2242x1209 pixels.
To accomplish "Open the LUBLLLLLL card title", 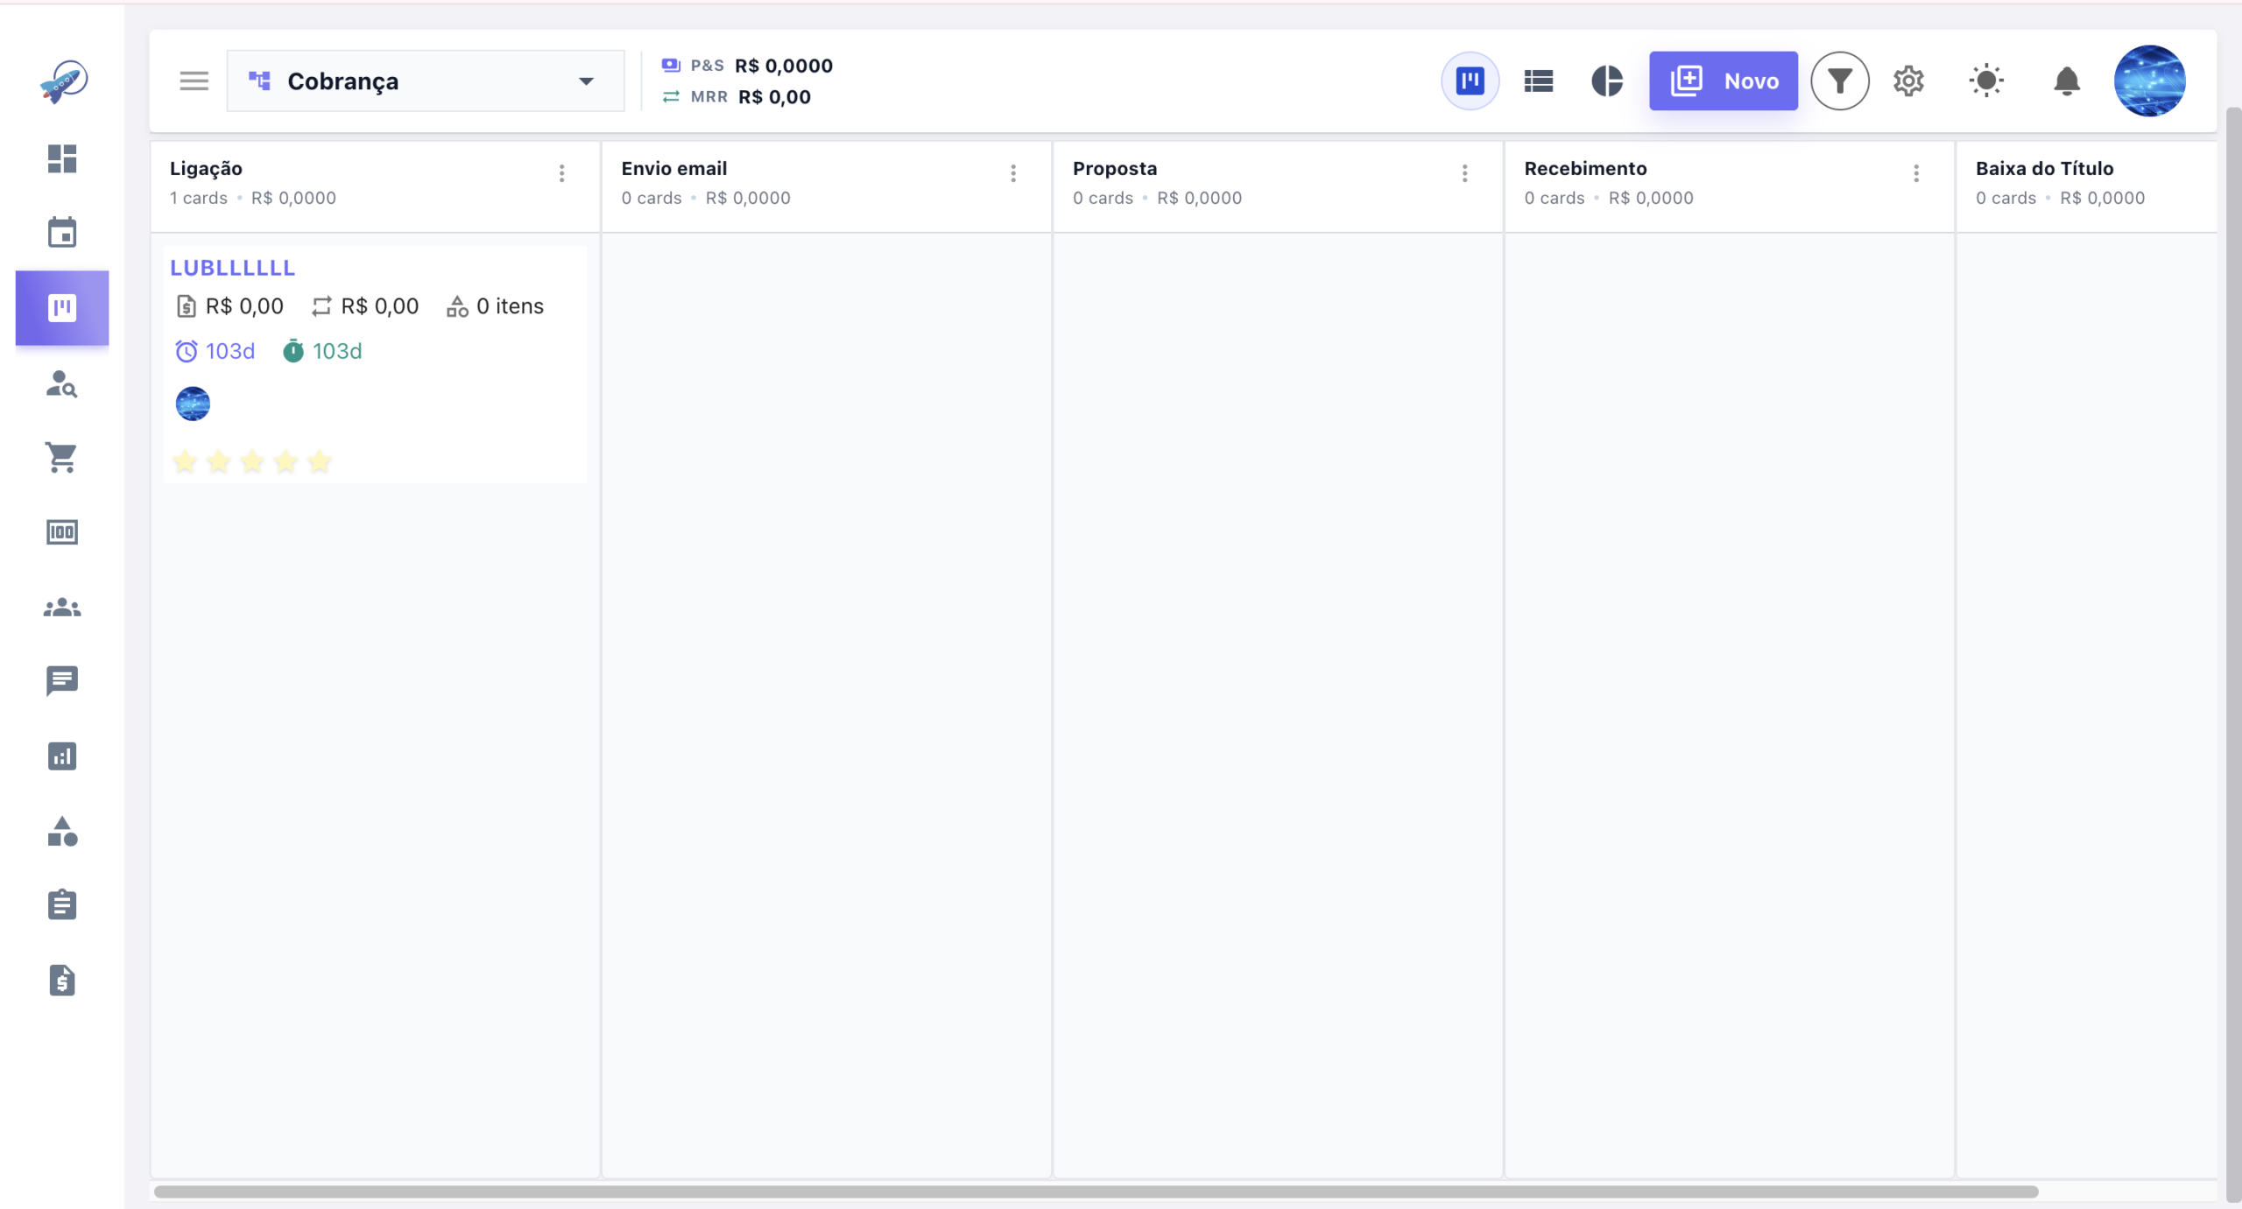I will (x=232, y=268).
